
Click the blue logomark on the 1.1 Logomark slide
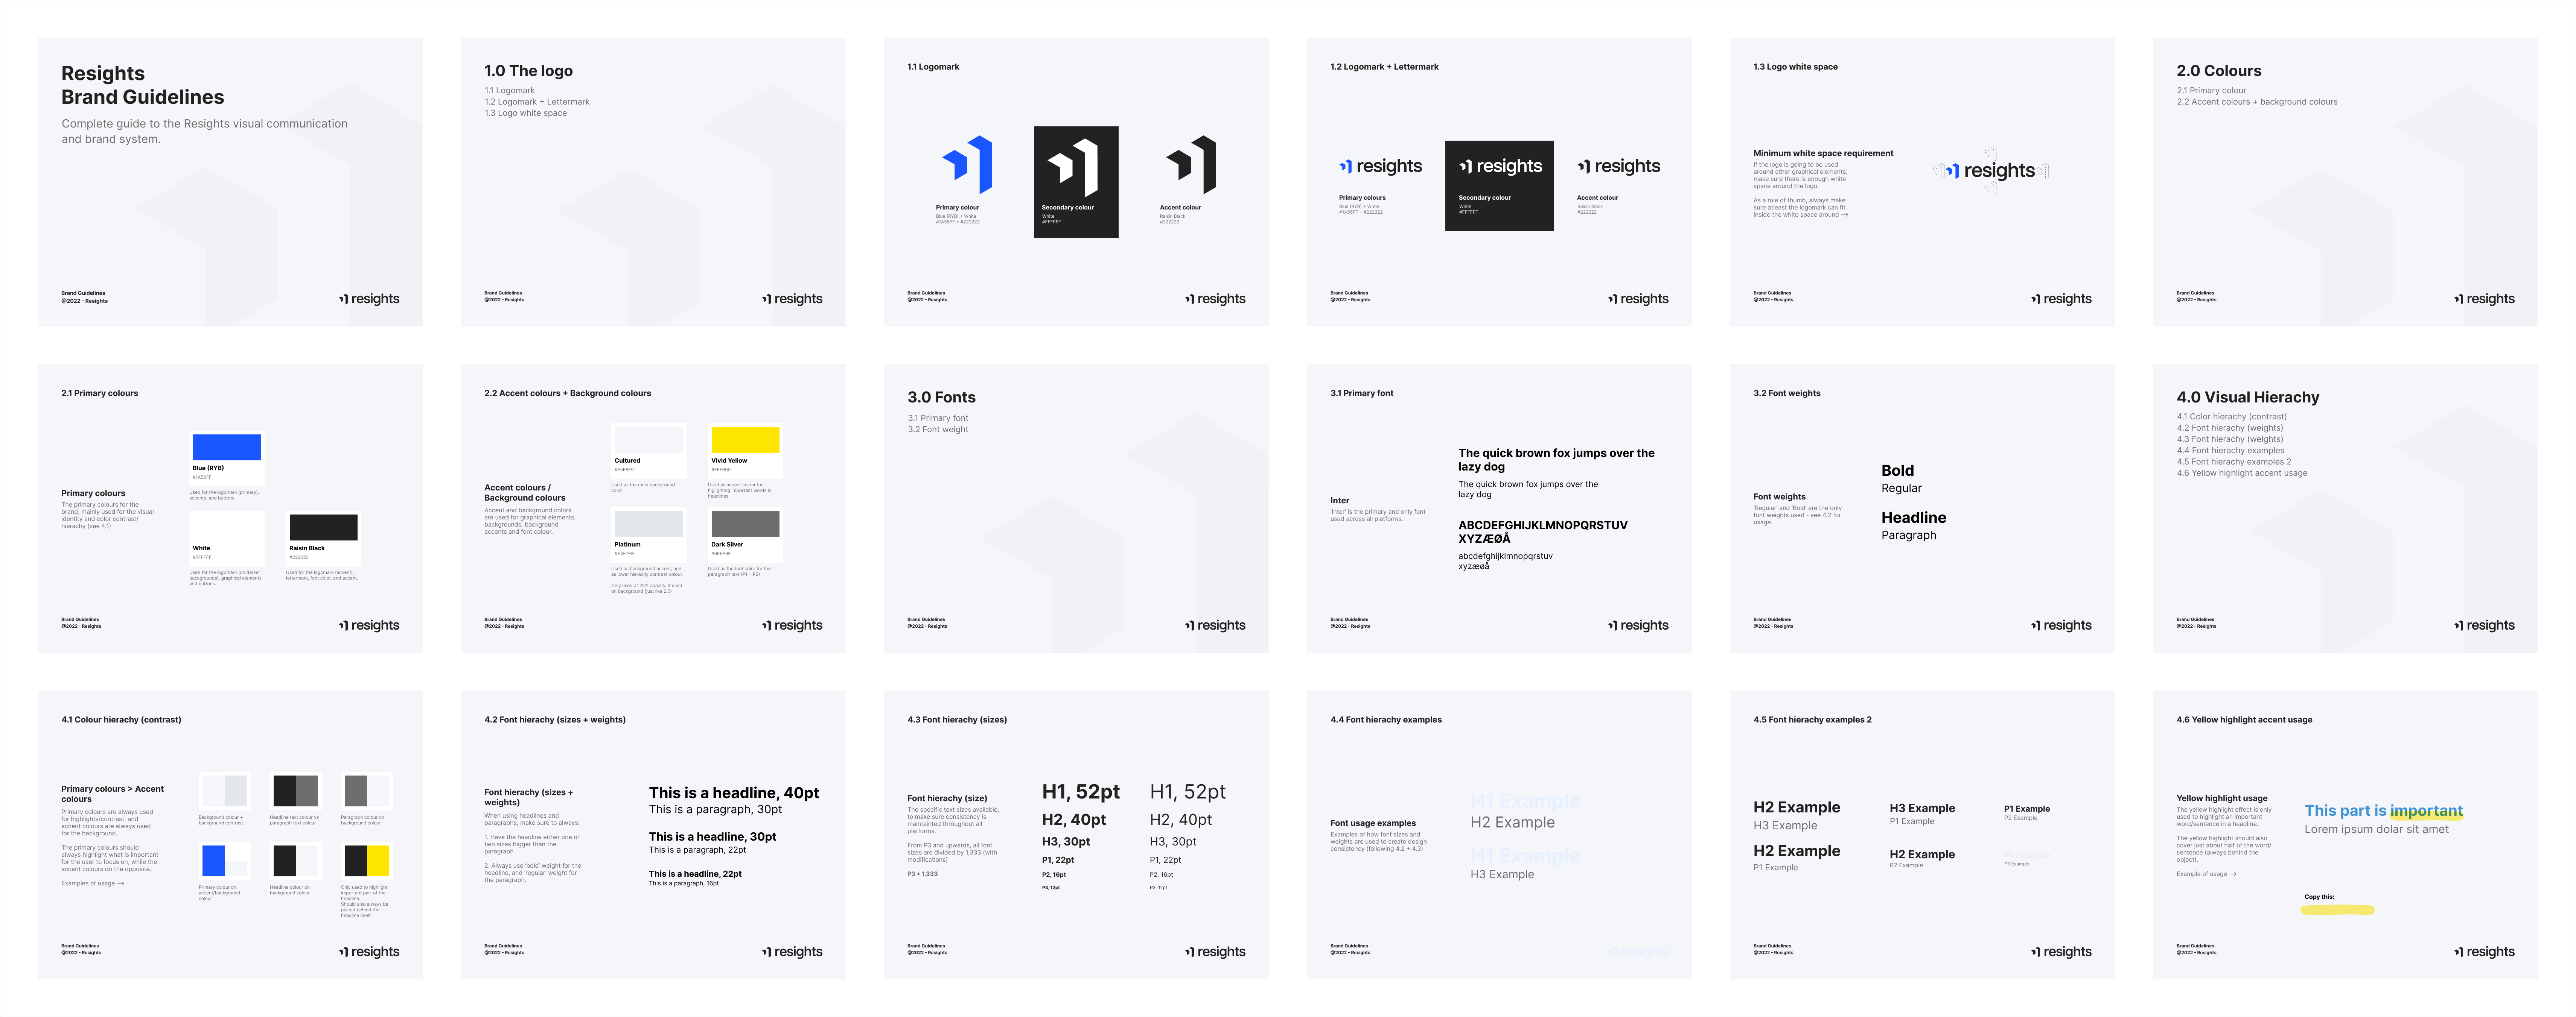point(969,165)
